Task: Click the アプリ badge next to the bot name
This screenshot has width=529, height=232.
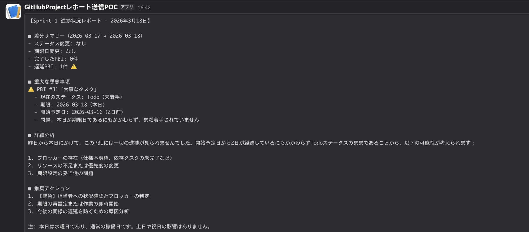Action: (127, 7)
